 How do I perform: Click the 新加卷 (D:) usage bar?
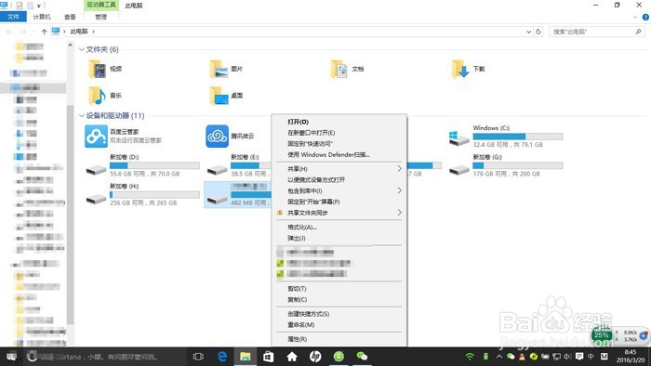[154, 165]
